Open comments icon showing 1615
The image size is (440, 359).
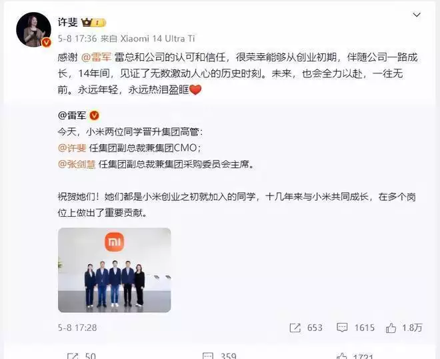click(342, 328)
